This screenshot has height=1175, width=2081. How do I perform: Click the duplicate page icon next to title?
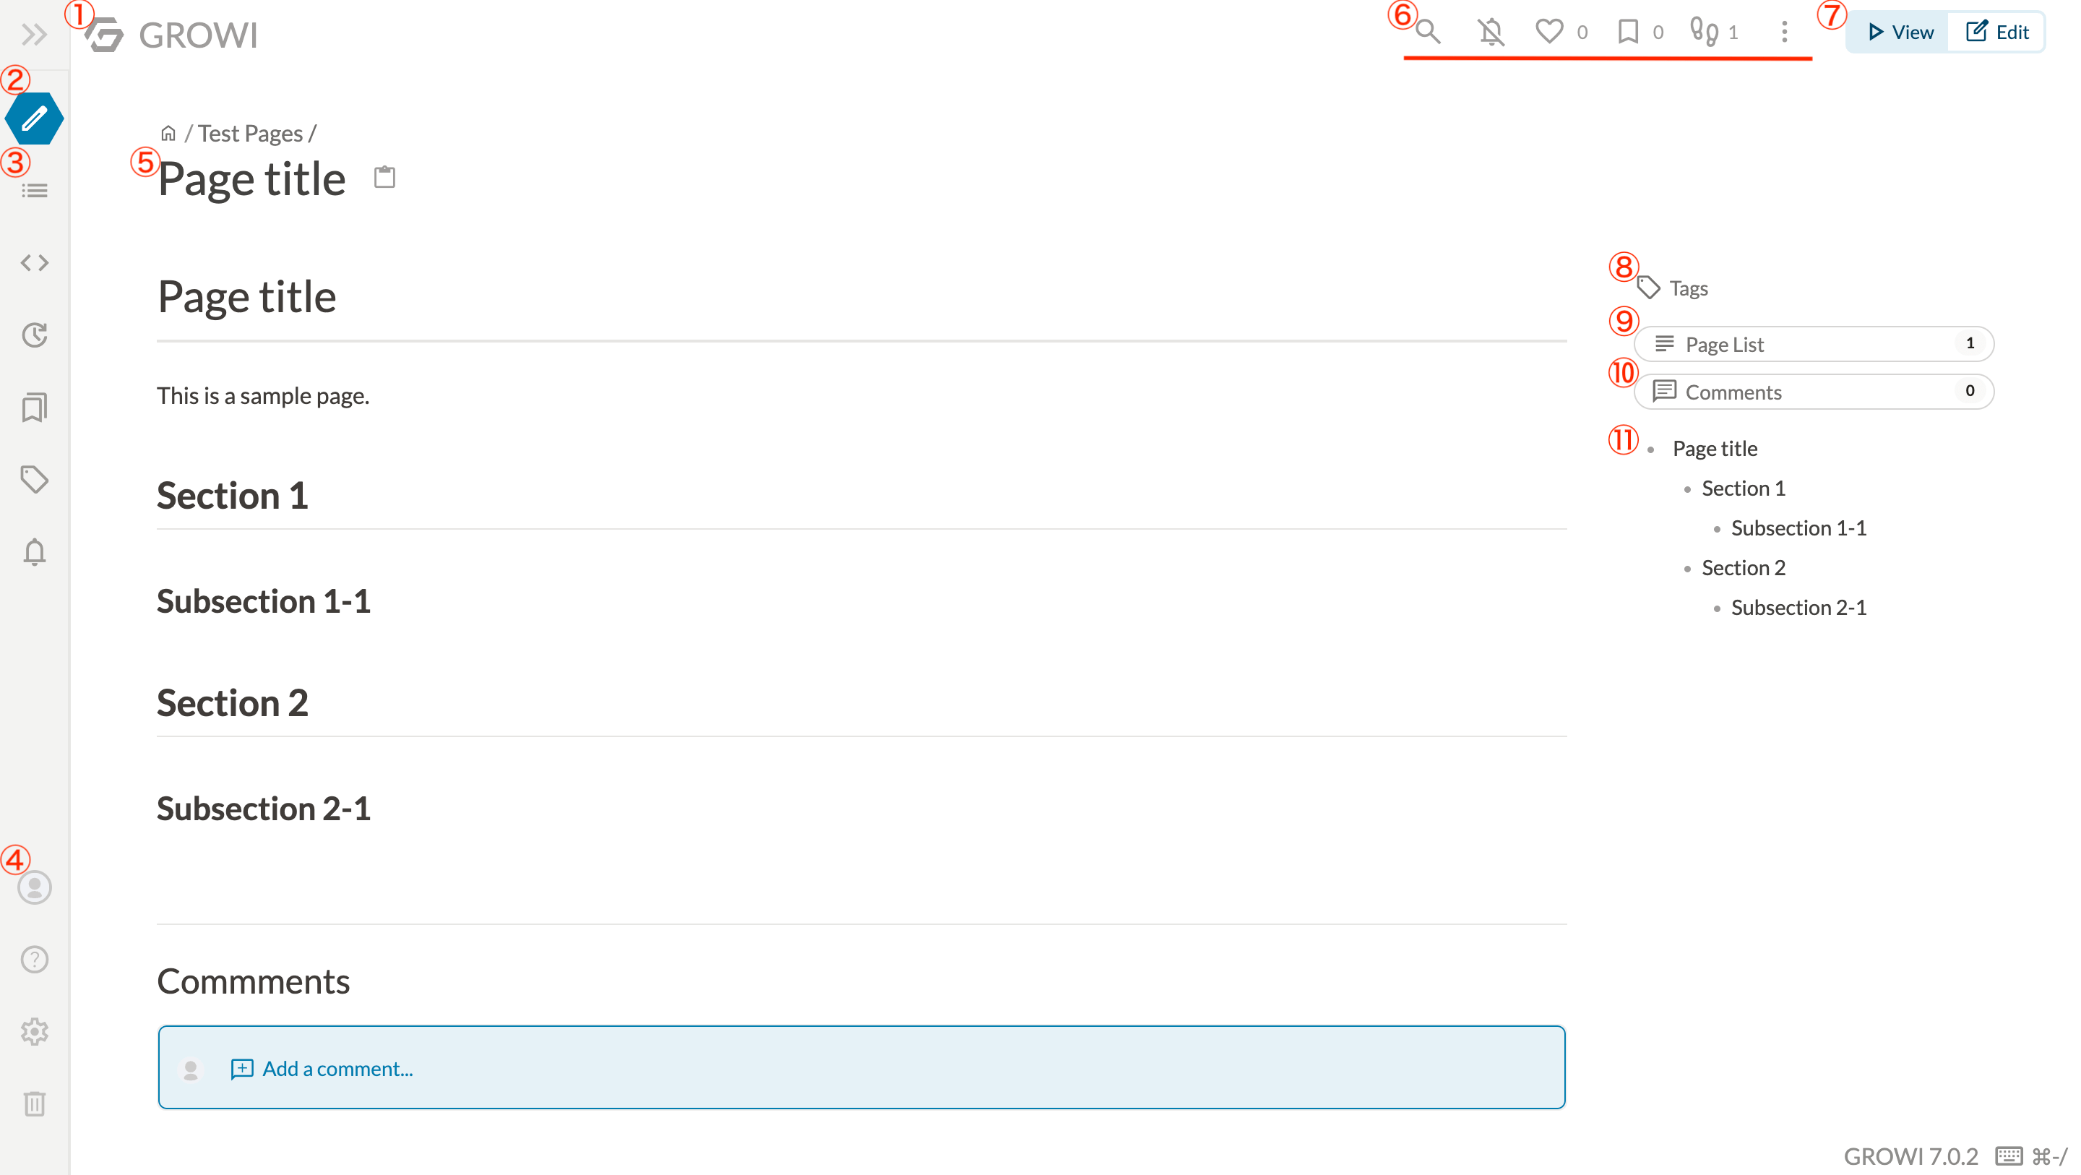(x=383, y=176)
